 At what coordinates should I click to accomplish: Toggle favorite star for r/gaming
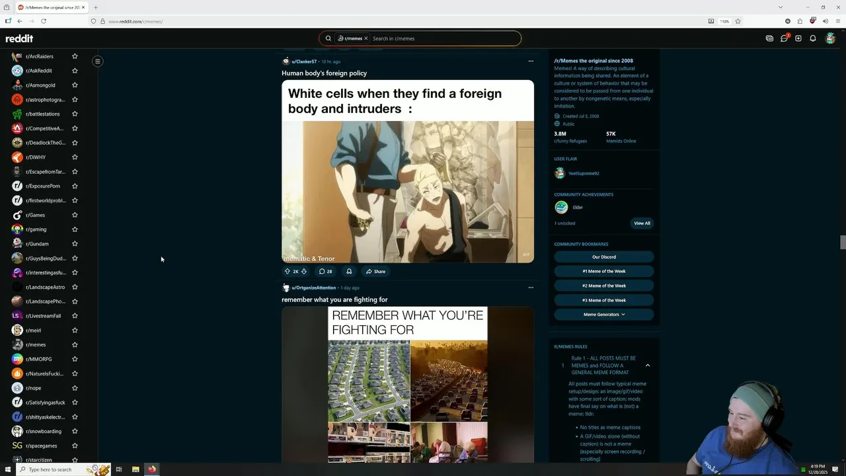[75, 229]
